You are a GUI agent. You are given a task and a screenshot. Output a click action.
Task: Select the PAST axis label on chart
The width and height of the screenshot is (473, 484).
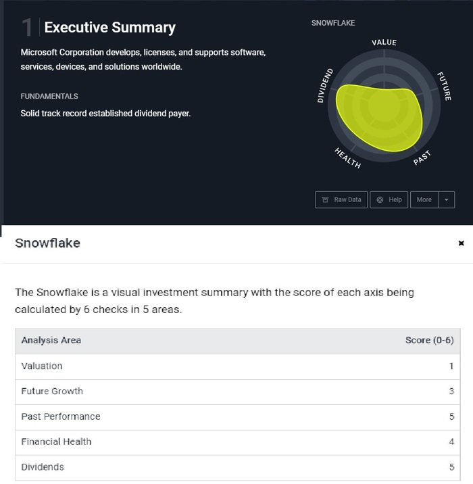422,158
